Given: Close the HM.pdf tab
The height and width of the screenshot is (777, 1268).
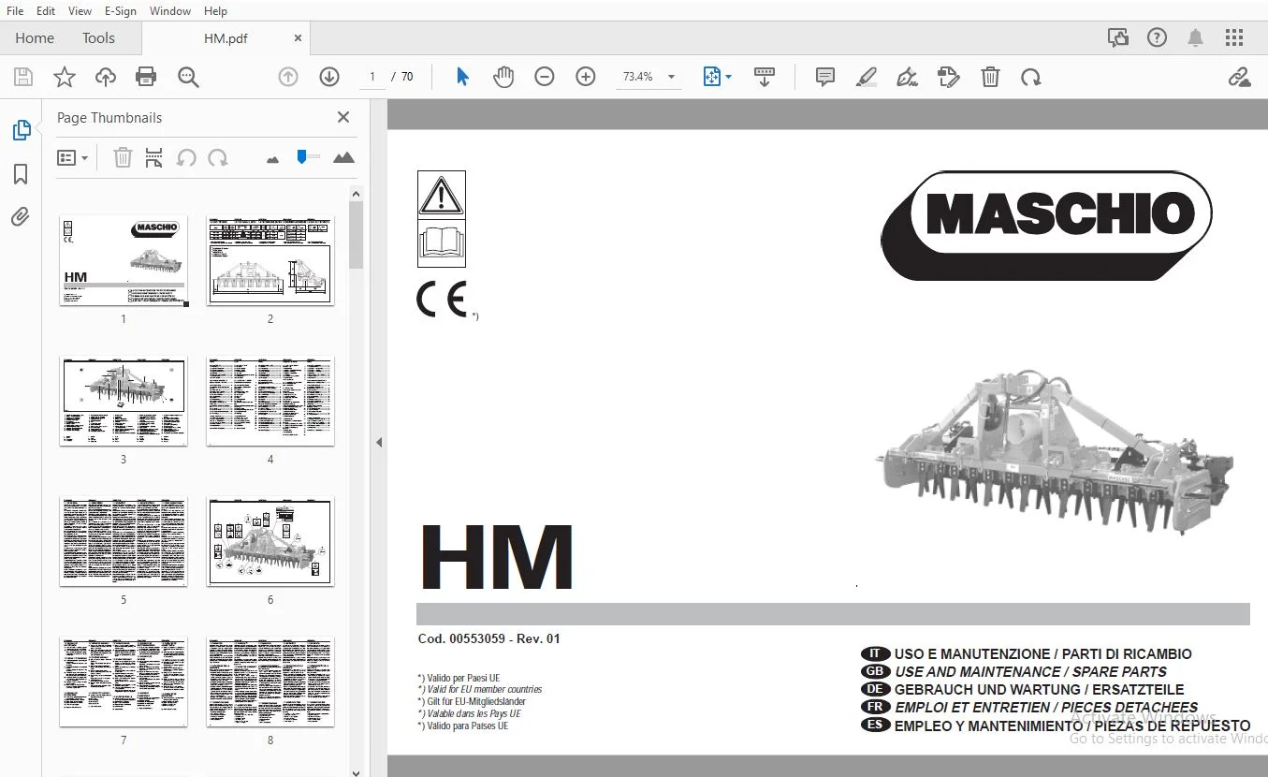Looking at the screenshot, I should [x=298, y=38].
